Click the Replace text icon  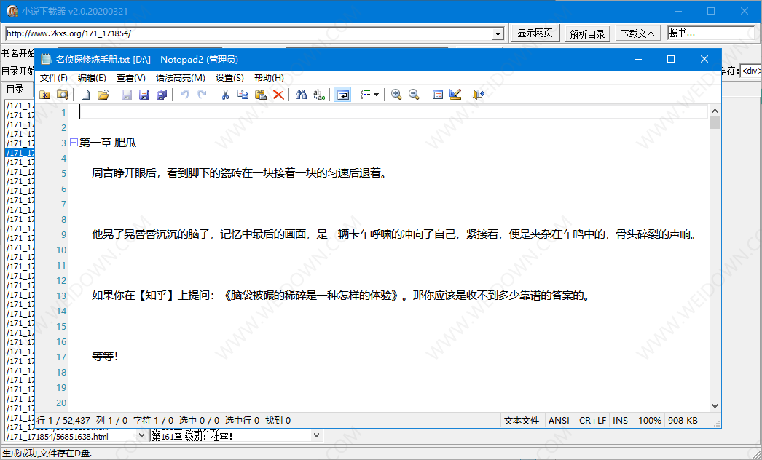pos(319,95)
